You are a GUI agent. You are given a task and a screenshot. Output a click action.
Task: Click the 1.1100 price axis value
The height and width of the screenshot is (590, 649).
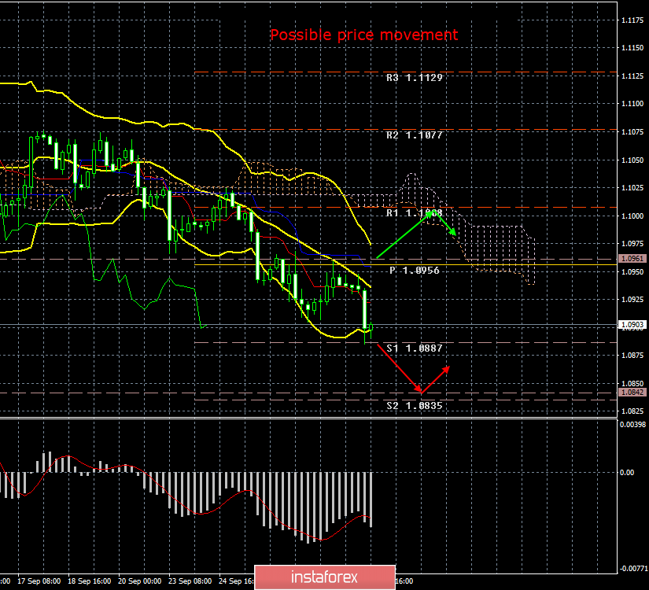(632, 104)
